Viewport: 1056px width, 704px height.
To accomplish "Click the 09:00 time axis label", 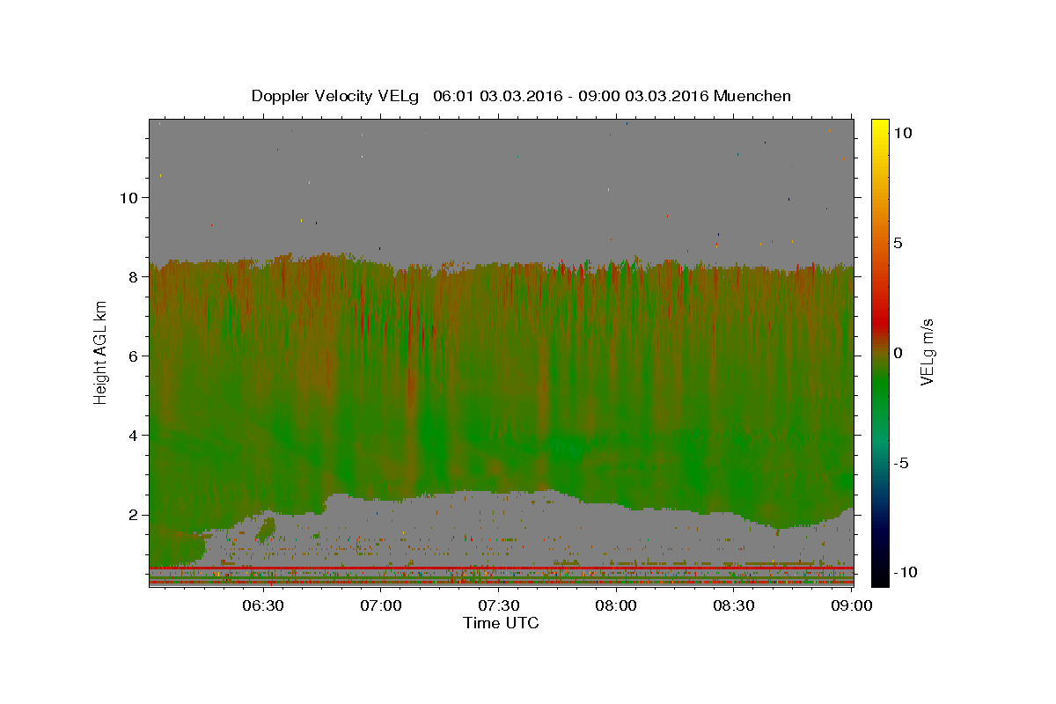I will [x=851, y=605].
